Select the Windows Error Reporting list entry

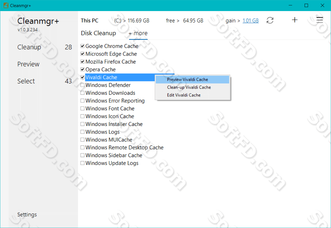pos(115,101)
